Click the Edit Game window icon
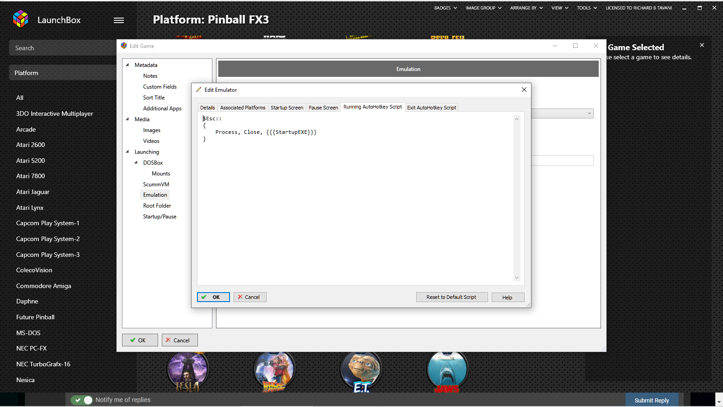Viewport: 723px width, 407px height. [x=124, y=46]
